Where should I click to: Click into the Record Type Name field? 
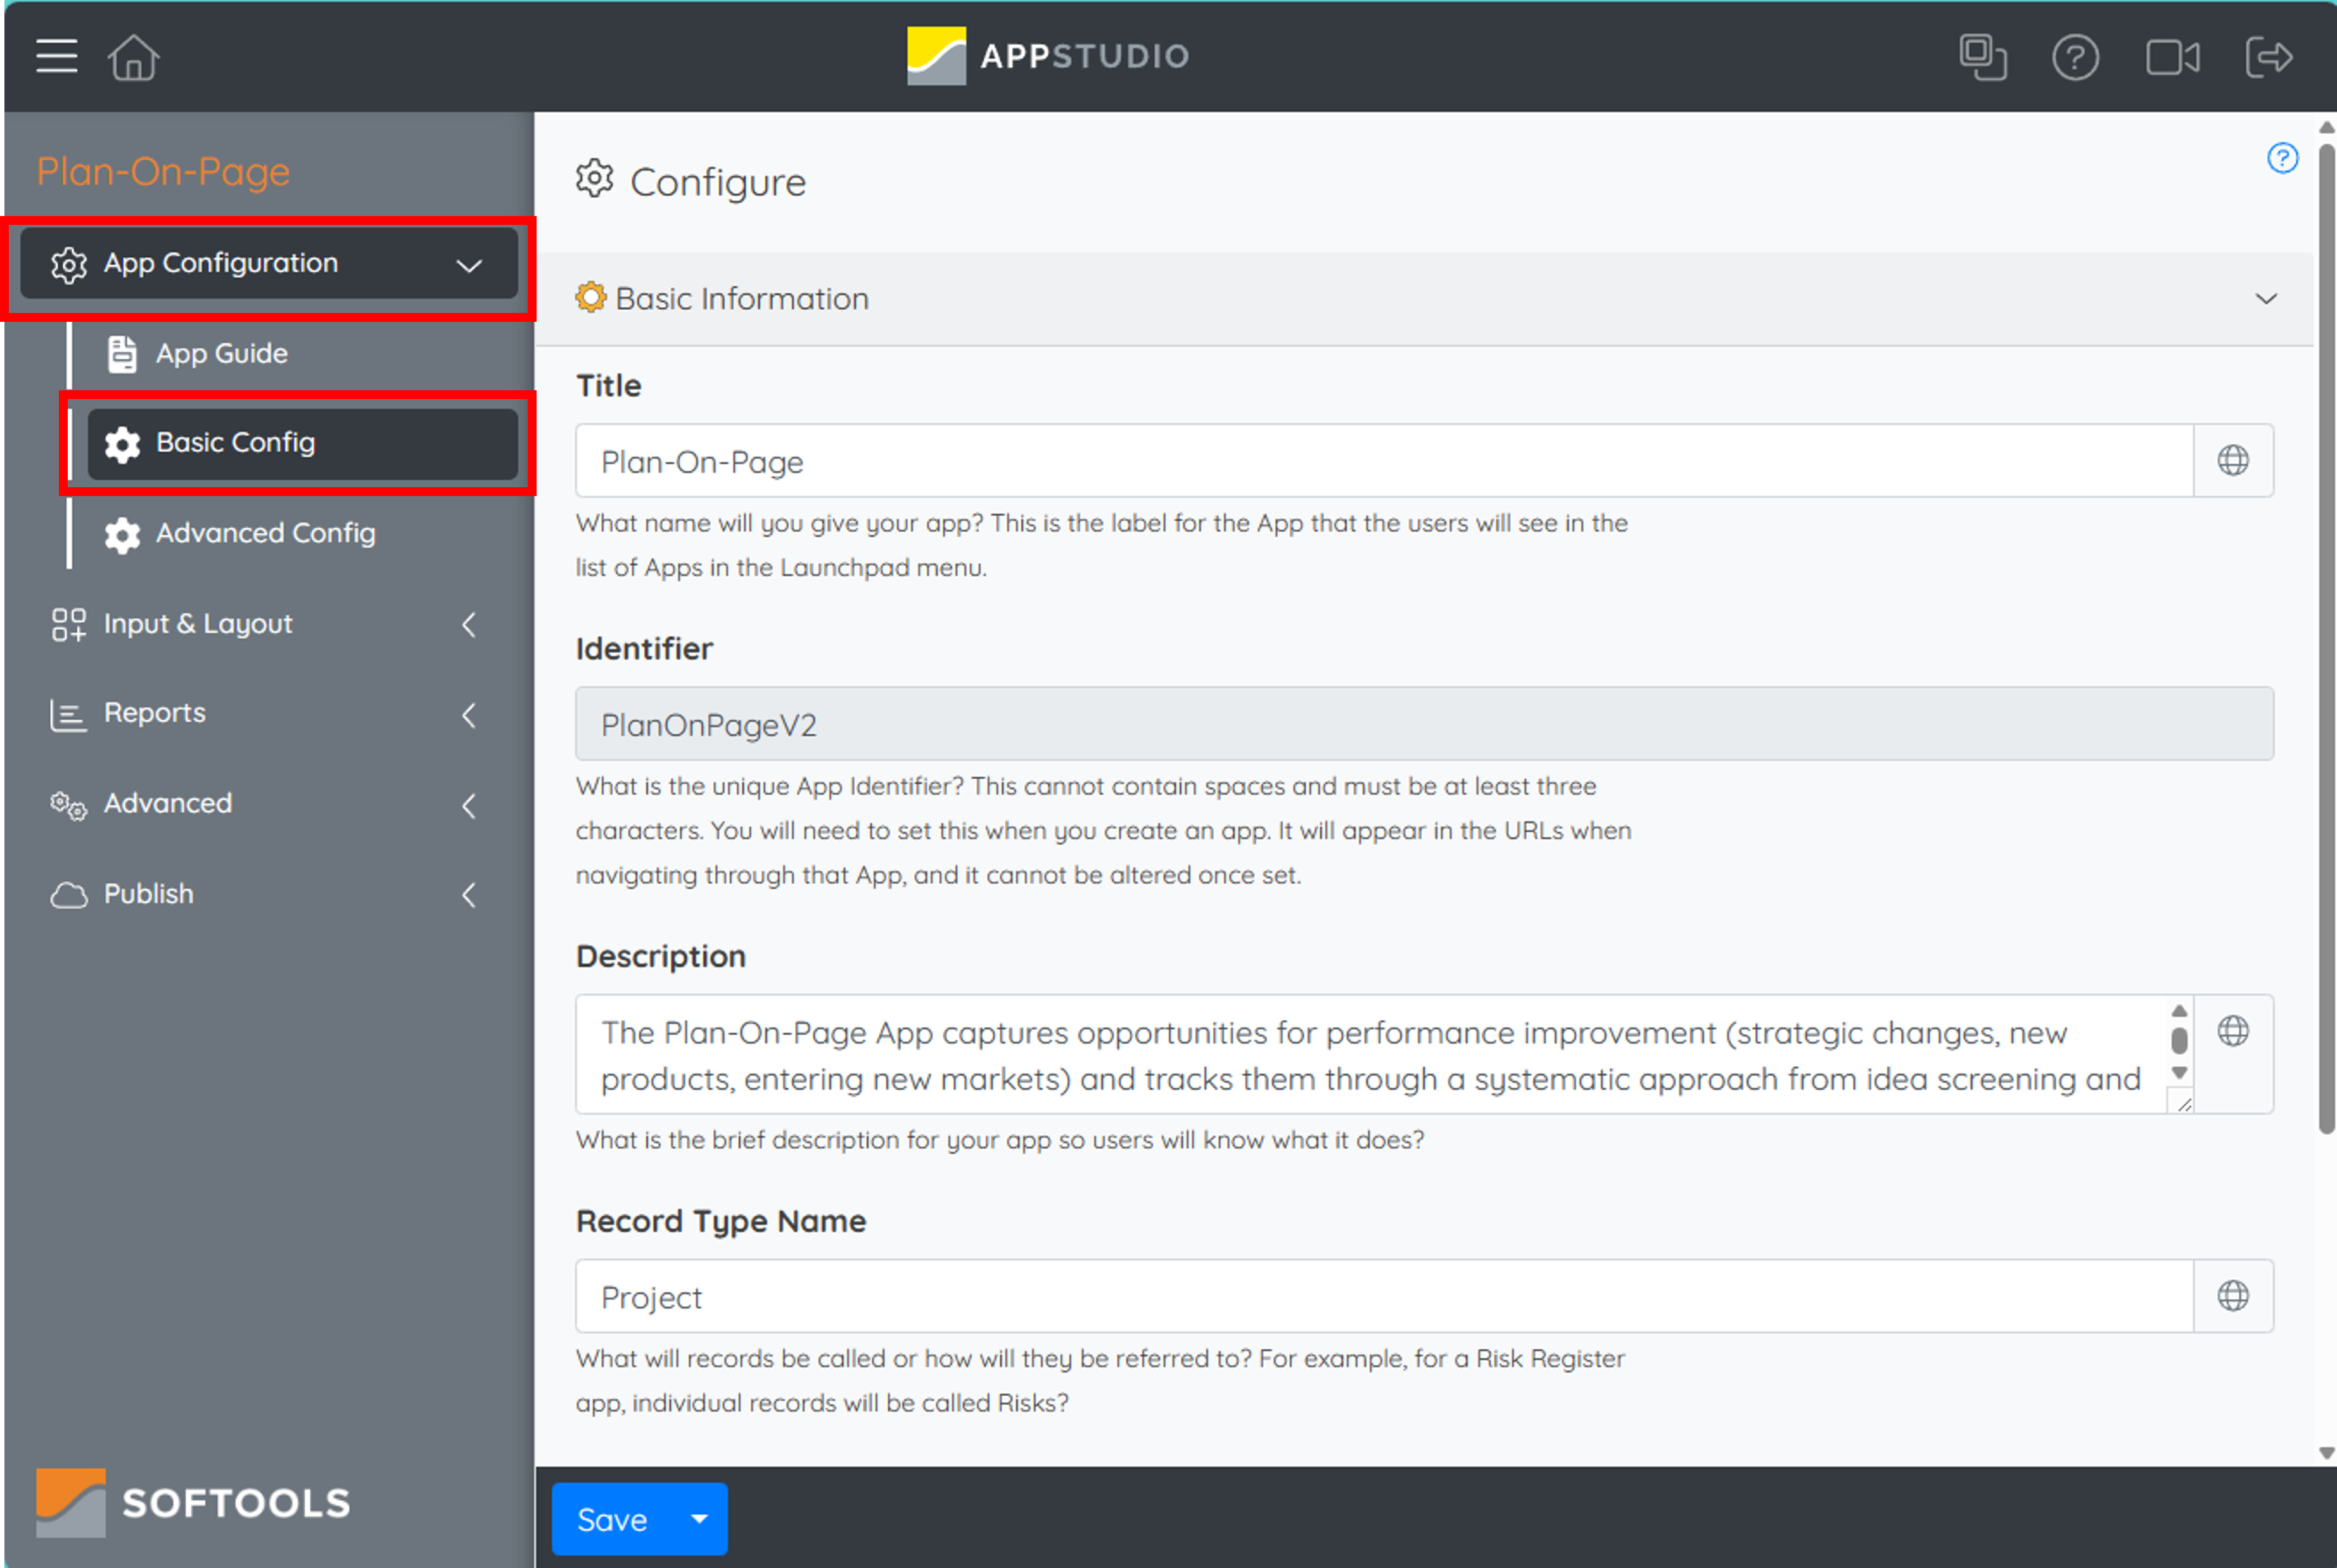pyautogui.click(x=1384, y=1296)
